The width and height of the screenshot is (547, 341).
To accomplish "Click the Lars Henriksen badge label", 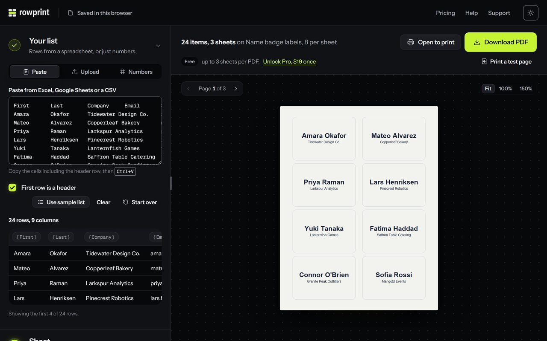I will 394,185.
